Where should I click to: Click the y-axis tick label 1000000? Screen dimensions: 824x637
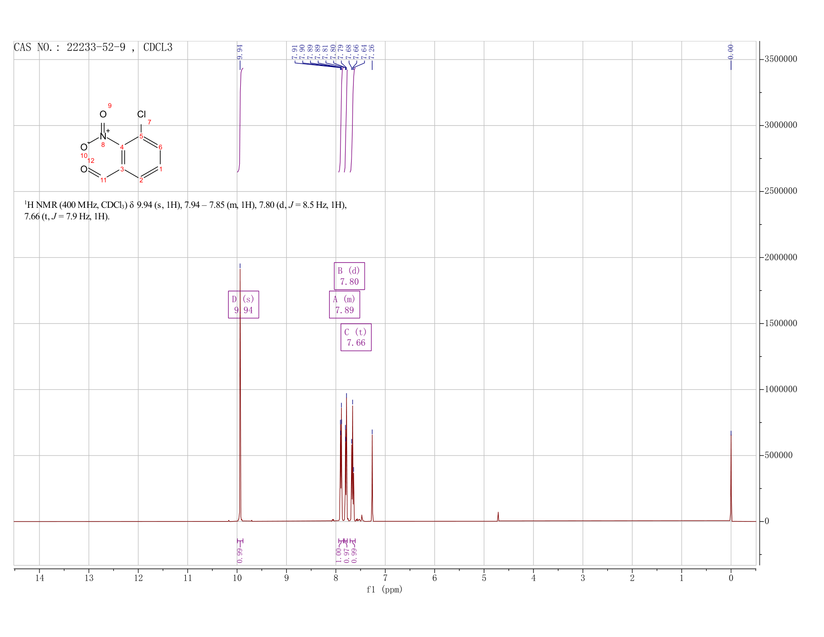(x=781, y=390)
